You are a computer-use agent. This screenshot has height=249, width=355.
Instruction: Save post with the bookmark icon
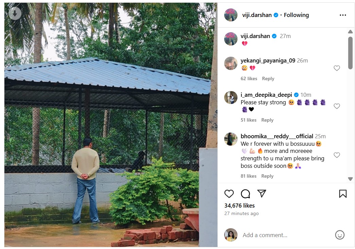click(343, 194)
